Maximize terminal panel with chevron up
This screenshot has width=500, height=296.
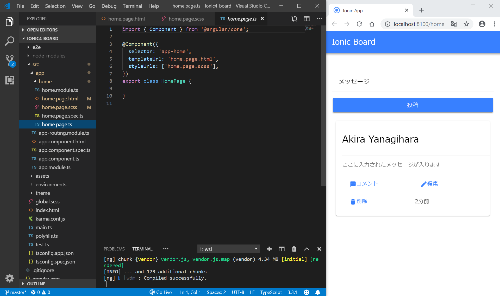click(x=307, y=249)
